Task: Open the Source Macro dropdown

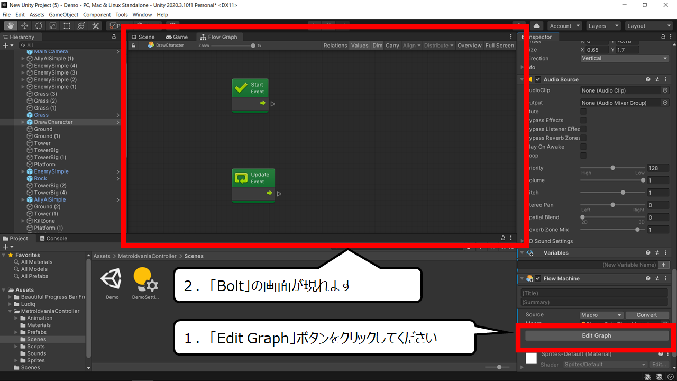Action: [x=602, y=315]
